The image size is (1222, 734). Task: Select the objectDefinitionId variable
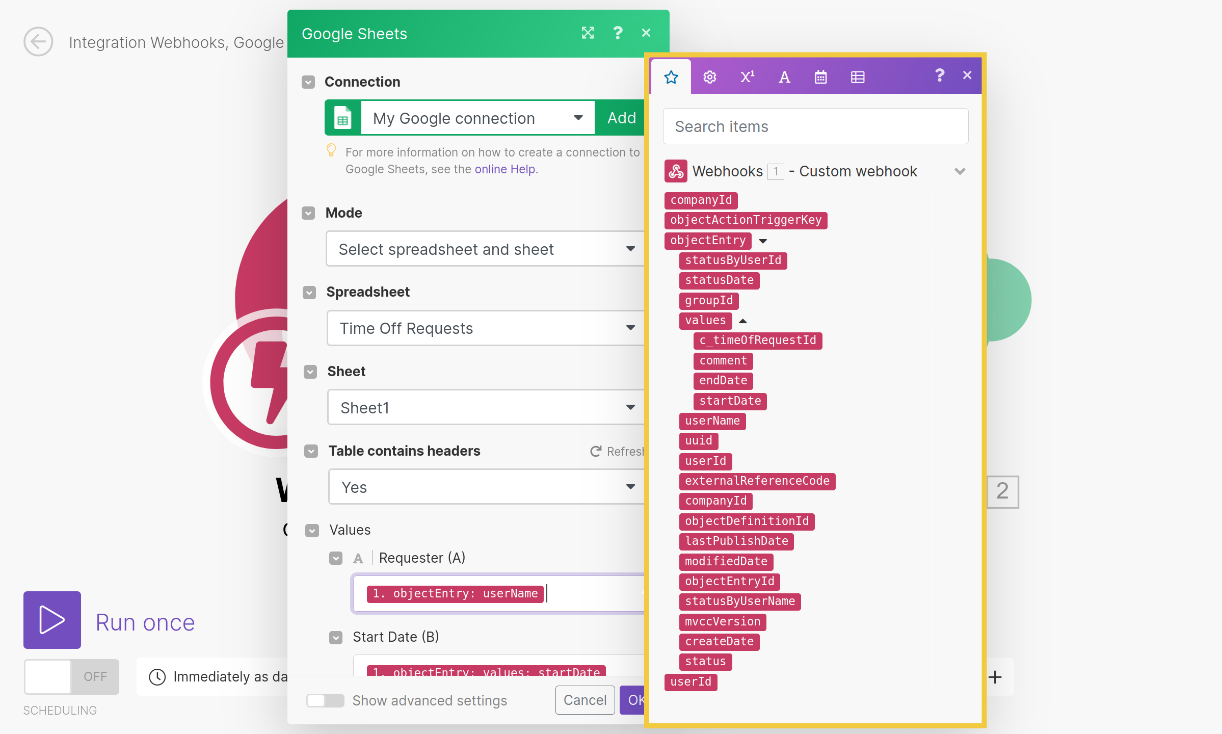coord(747,521)
